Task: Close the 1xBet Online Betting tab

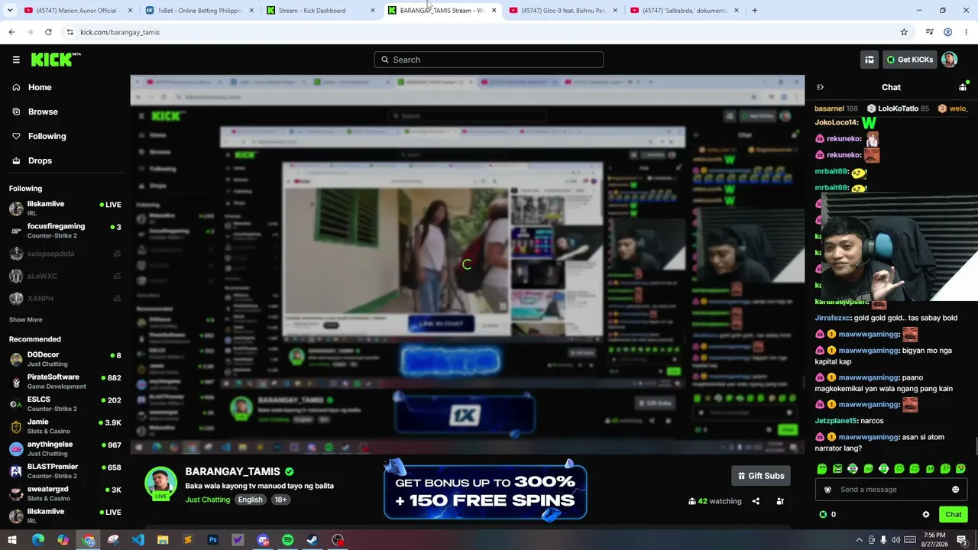Action: 252,11
